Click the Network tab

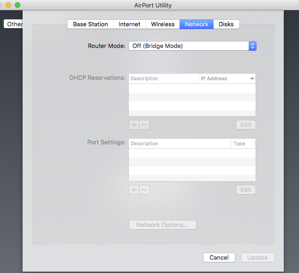[197, 24]
